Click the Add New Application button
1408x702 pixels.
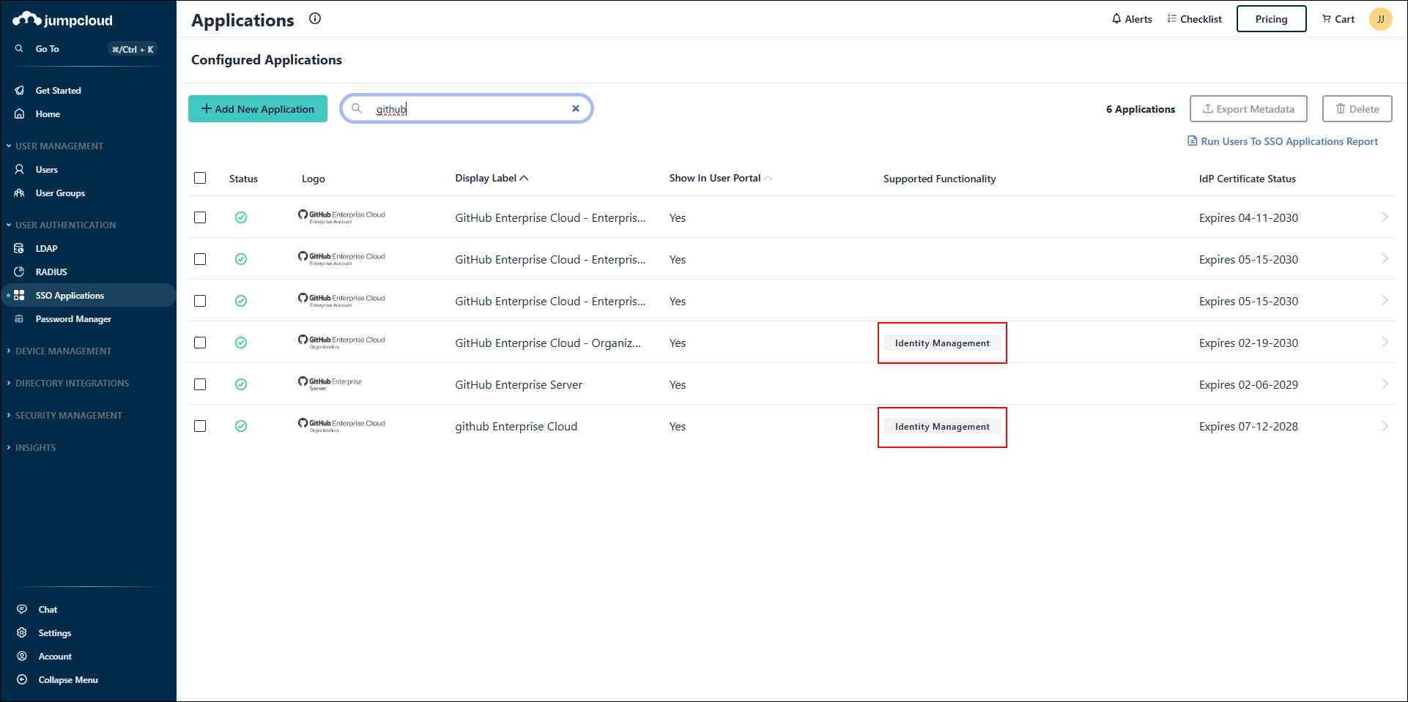[x=257, y=108]
